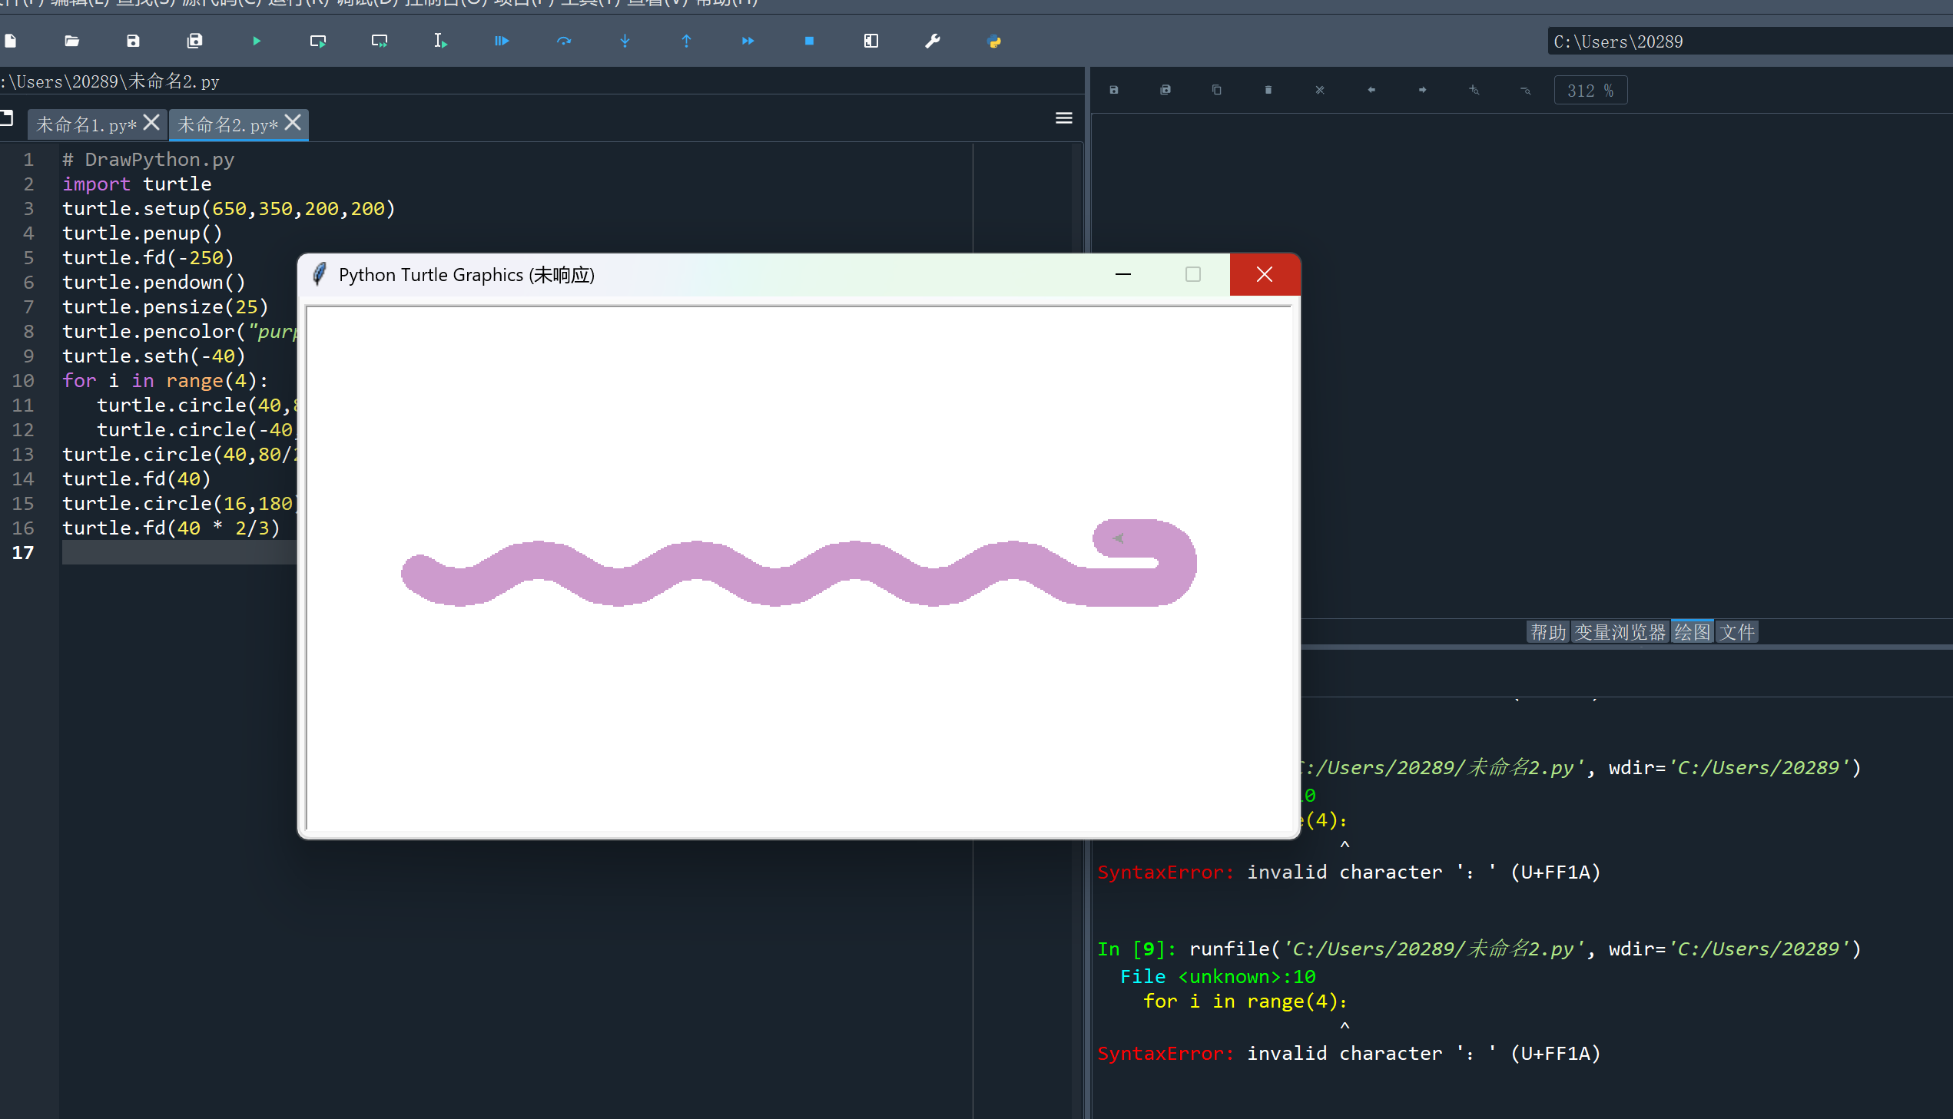Image resolution: width=1953 pixels, height=1119 pixels.
Task: Open the editor options hamburger menu
Action: (1064, 118)
